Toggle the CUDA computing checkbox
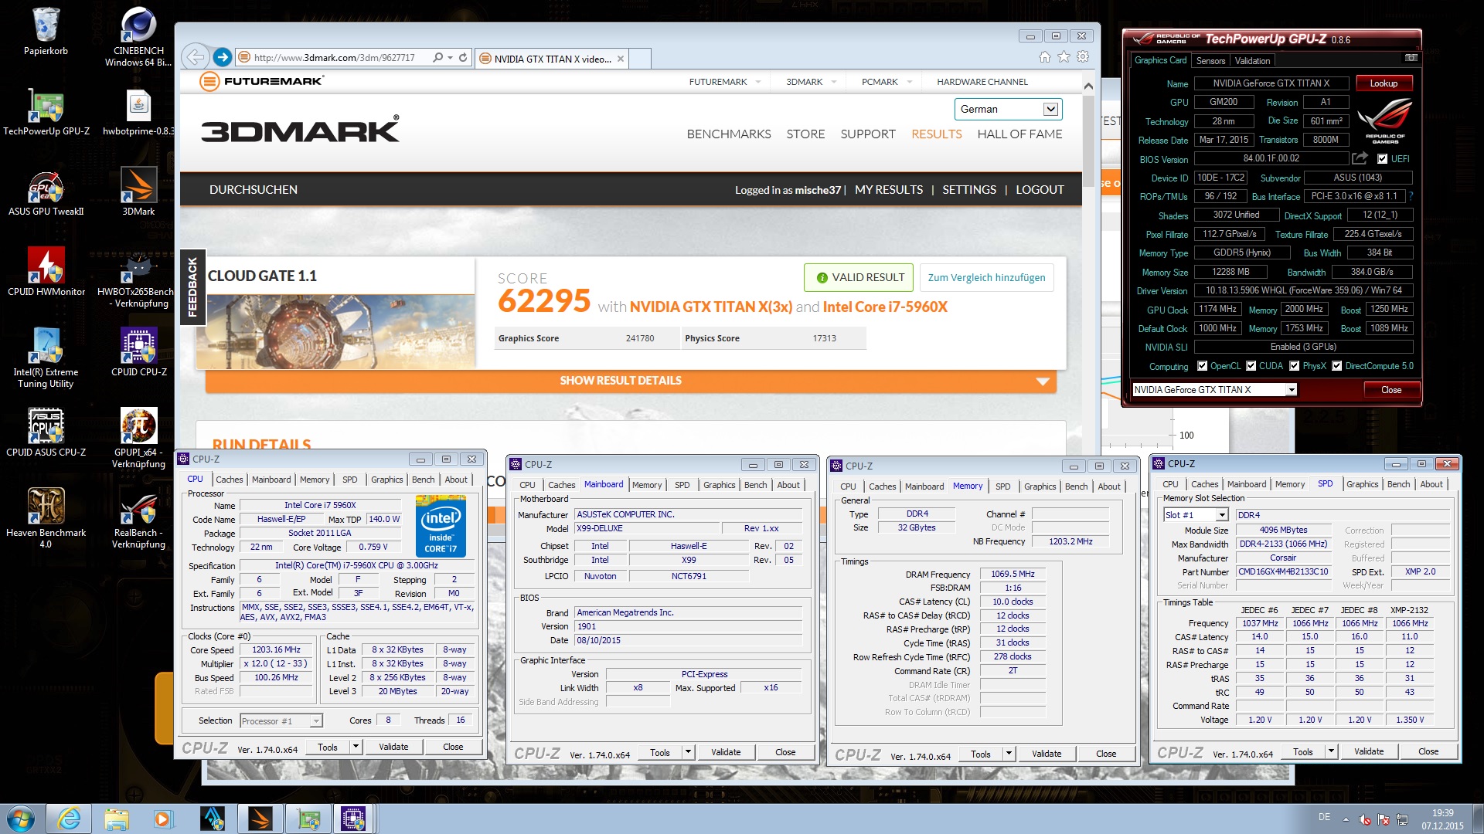The image size is (1484, 834). point(1251,366)
